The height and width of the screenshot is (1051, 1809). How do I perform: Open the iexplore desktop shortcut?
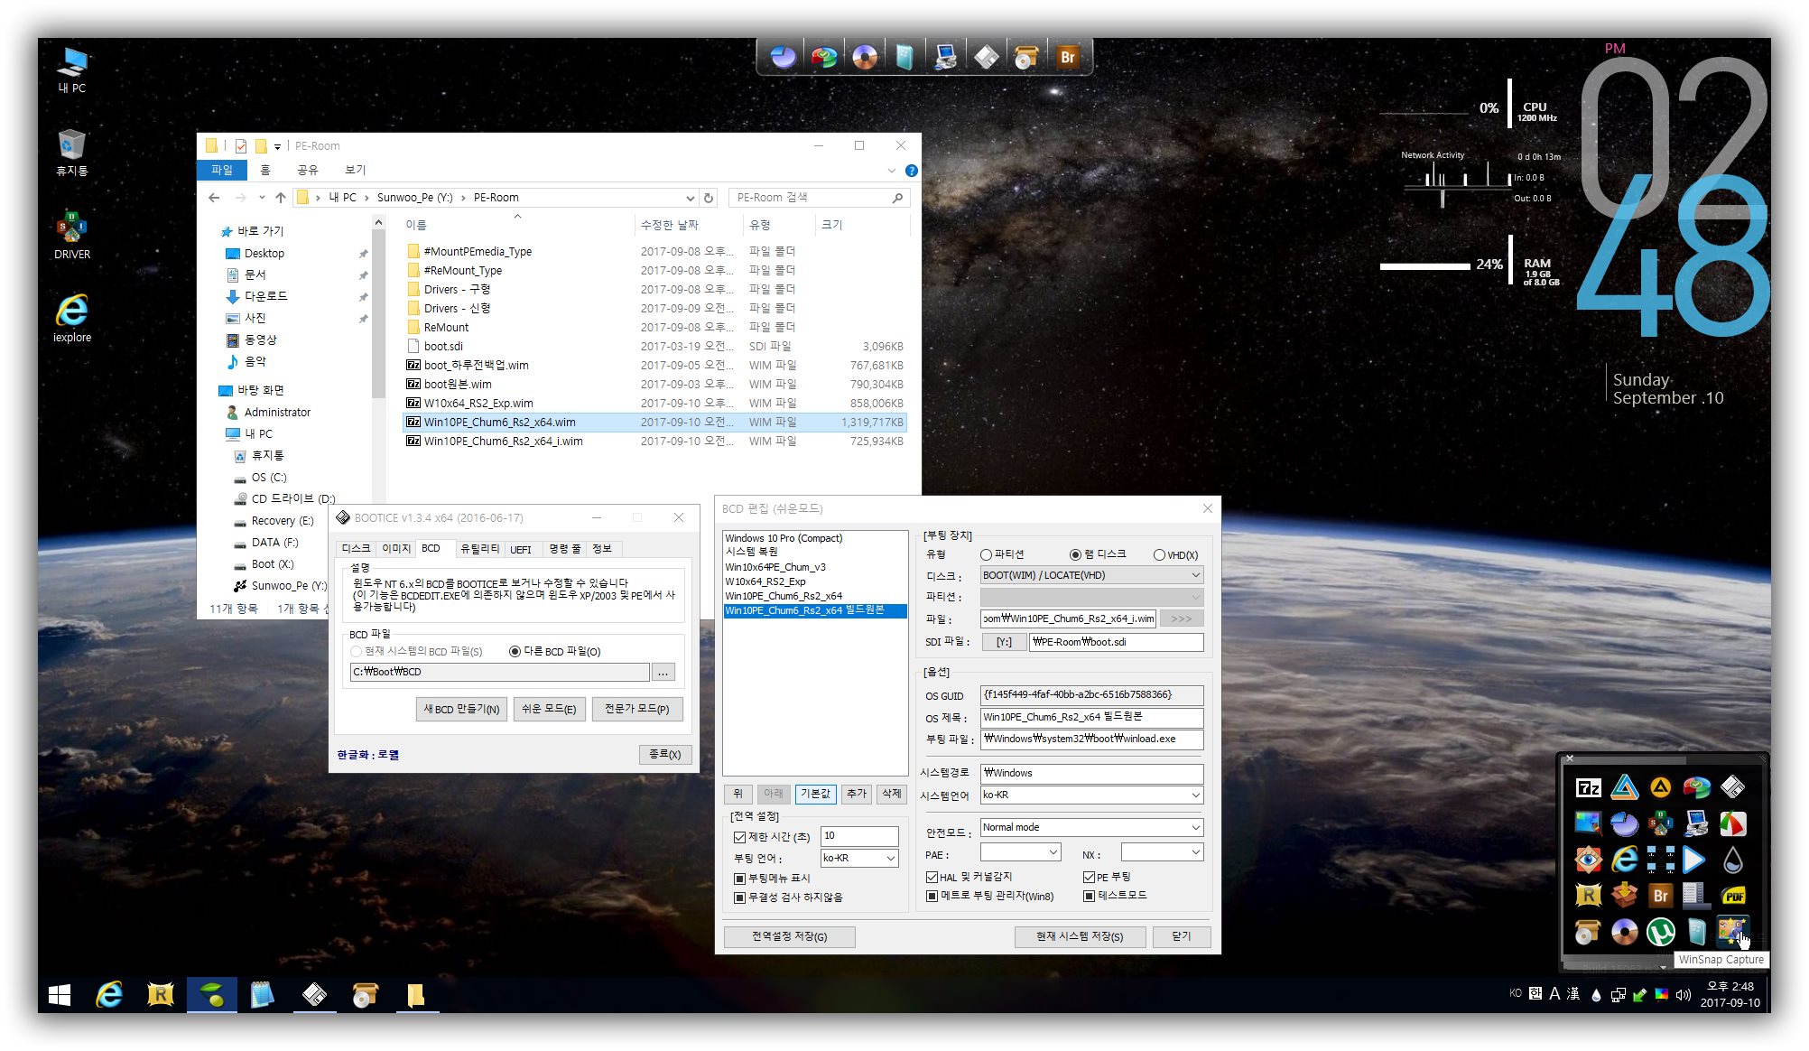(71, 318)
